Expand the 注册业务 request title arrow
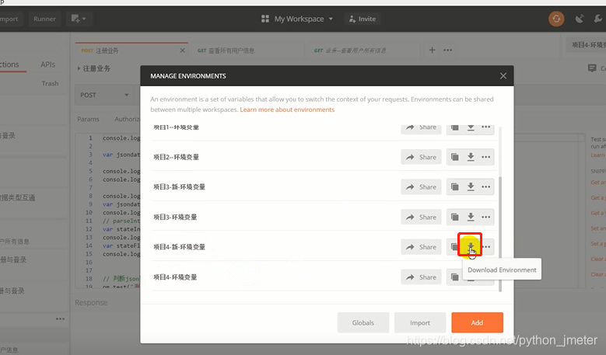This screenshot has width=606, height=355. pyautogui.click(x=79, y=68)
